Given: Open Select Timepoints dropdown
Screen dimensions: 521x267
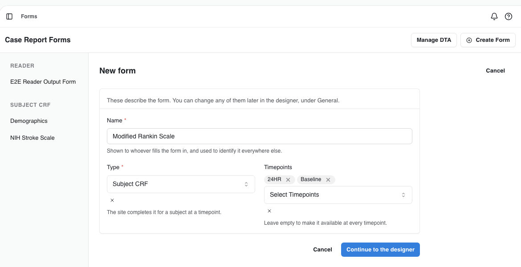Looking at the screenshot, I should (x=338, y=195).
